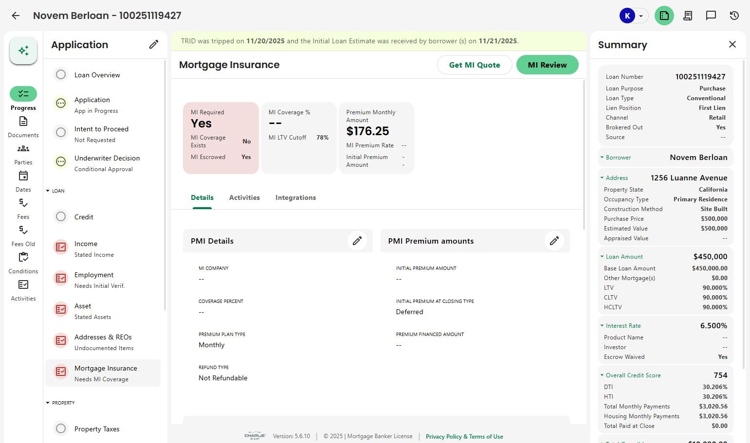750x443 pixels.
Task: Open the AI sparkle assistant button
Action: [x=23, y=51]
